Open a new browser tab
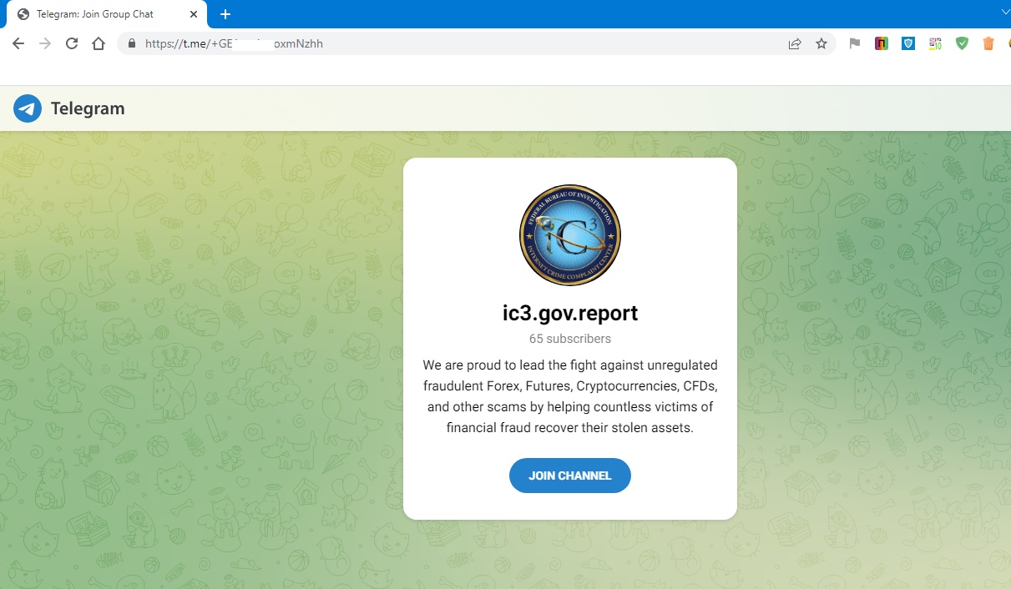This screenshot has width=1011, height=589. coord(225,14)
